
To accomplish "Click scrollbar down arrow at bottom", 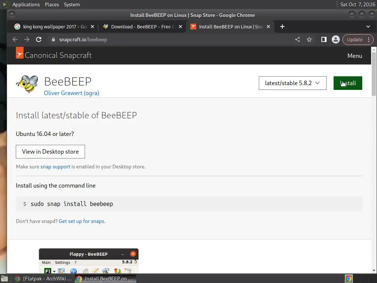I will click(x=374, y=270).
